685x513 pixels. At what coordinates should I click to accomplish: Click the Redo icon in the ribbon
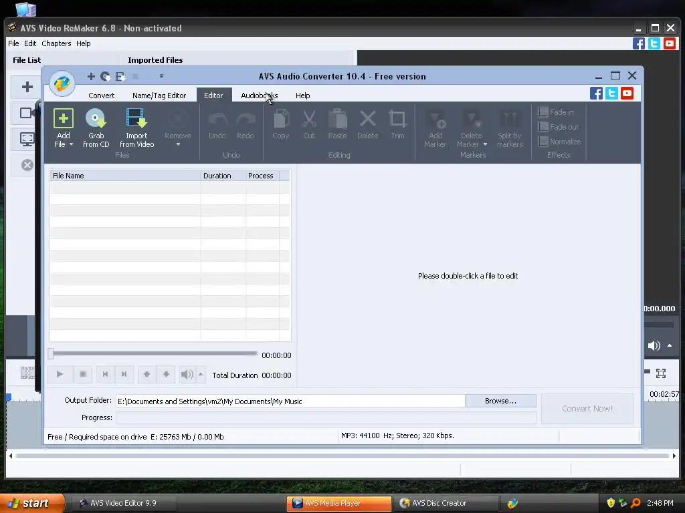245,120
